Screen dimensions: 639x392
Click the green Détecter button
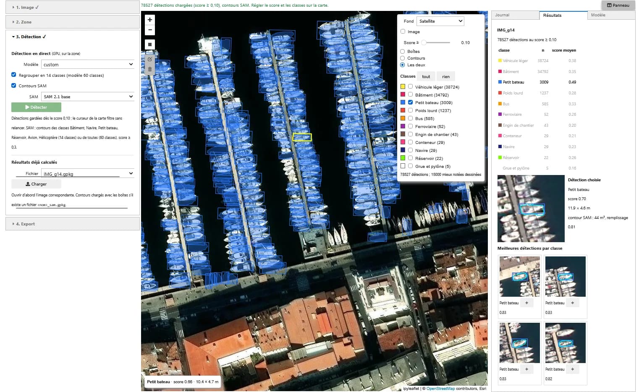pyautogui.click(x=36, y=107)
